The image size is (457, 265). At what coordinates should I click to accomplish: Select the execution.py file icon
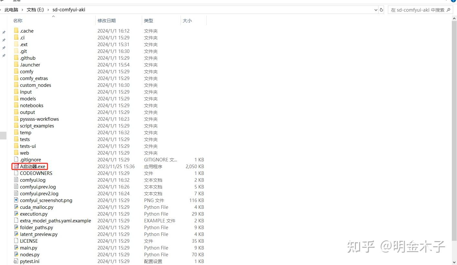tap(16, 214)
